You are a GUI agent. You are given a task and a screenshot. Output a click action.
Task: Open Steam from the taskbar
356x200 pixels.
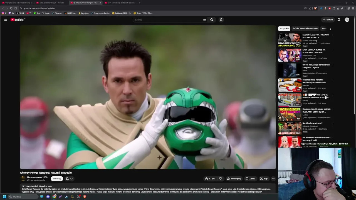(66, 197)
